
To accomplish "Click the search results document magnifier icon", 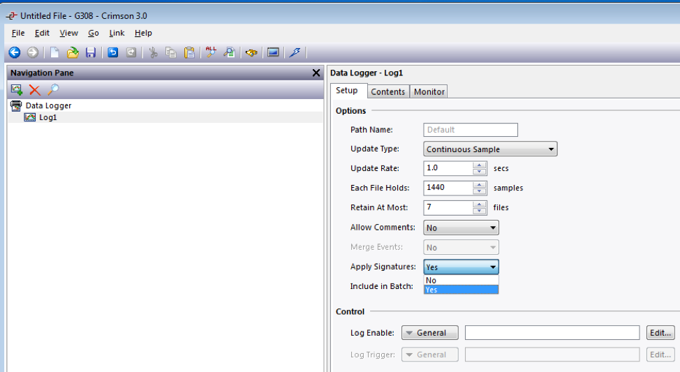I will tap(229, 53).
